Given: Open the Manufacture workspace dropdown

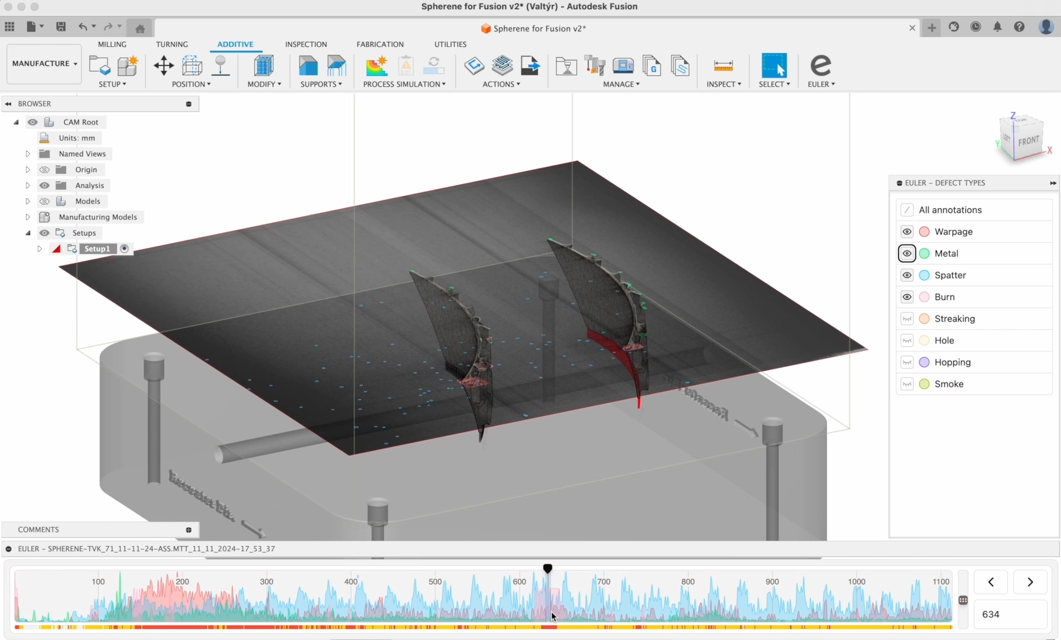Looking at the screenshot, I should click(x=44, y=64).
